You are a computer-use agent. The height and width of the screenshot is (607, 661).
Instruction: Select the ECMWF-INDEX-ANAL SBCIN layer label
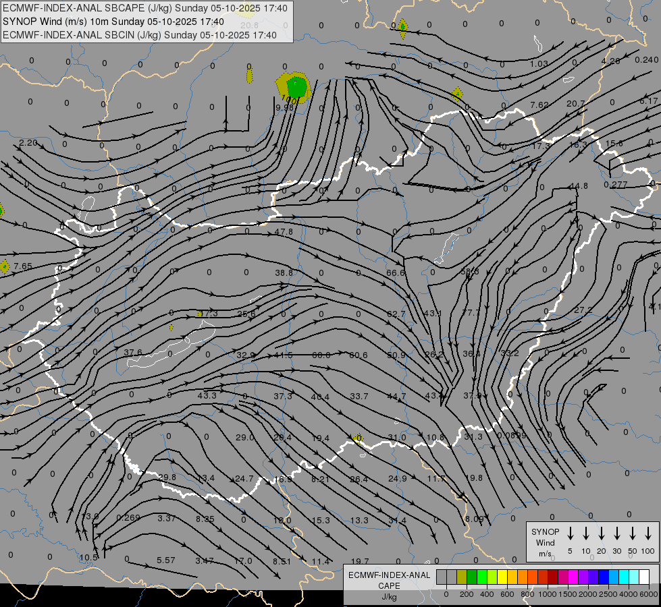[140, 35]
